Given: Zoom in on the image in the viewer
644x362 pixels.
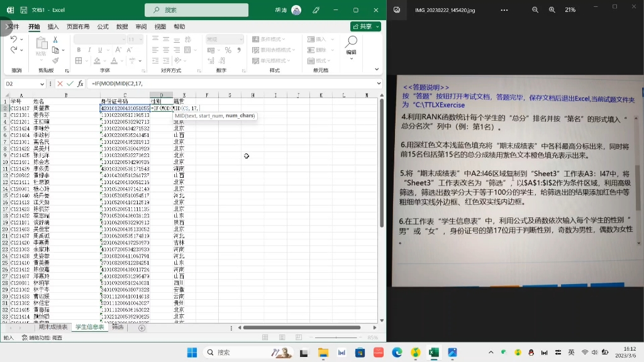Looking at the screenshot, I should pos(552,9).
